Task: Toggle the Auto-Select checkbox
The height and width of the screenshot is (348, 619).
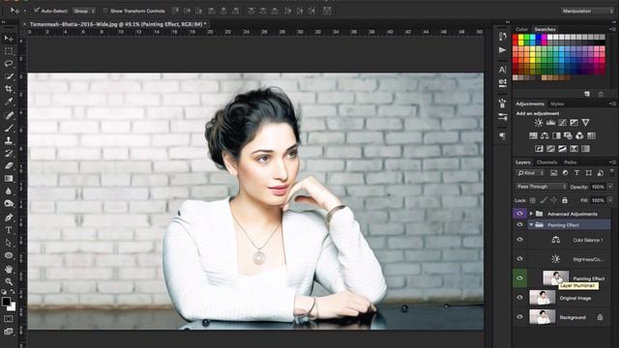Action: 37,11
